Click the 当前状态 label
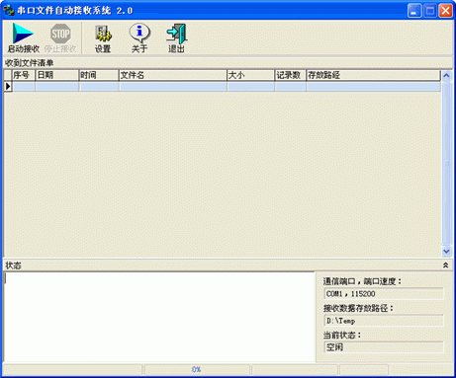The height and width of the screenshot is (378, 456). pyautogui.click(x=342, y=336)
